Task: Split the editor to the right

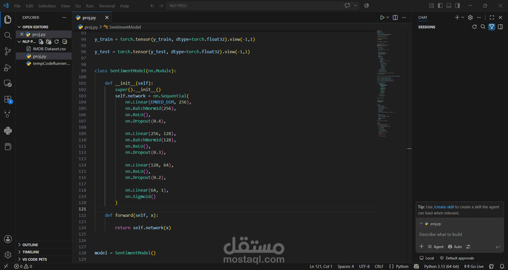Action: (395, 17)
